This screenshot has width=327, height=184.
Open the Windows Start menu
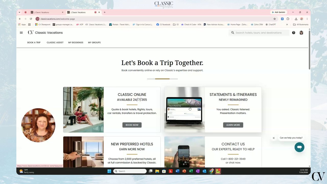[x=109, y=171]
